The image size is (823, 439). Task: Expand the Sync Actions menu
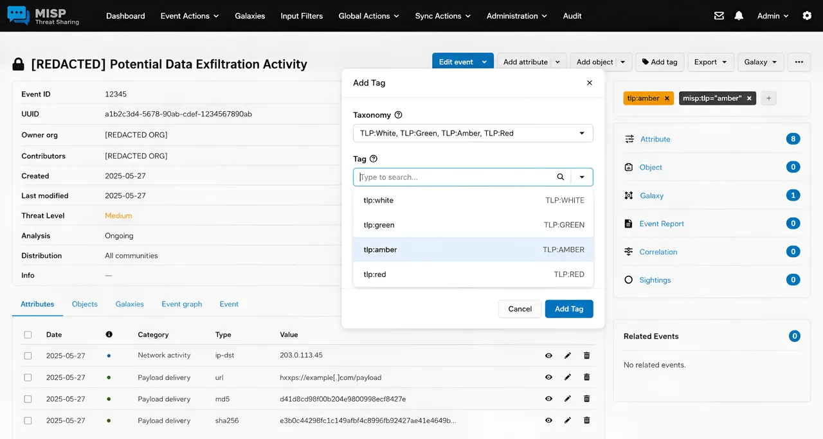coord(442,16)
